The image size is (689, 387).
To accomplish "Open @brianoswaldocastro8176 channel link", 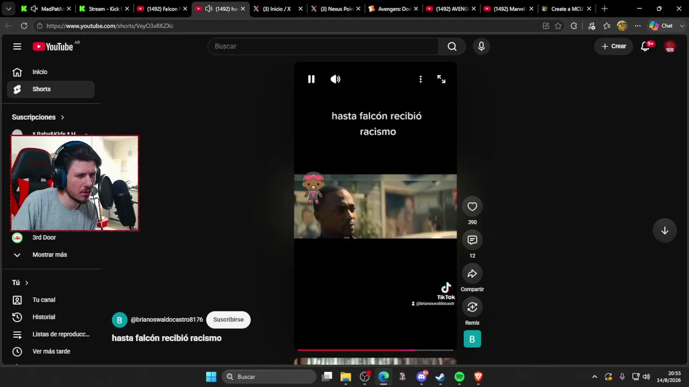I will click(167, 320).
